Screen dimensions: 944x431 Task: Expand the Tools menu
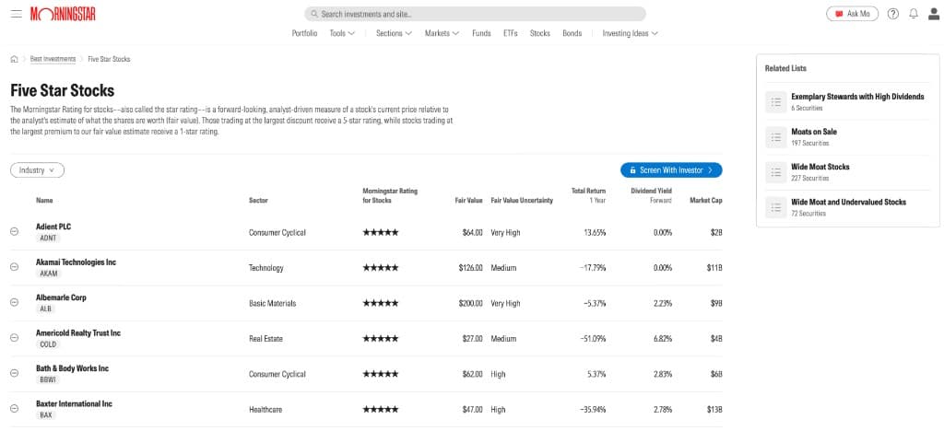pyautogui.click(x=342, y=34)
